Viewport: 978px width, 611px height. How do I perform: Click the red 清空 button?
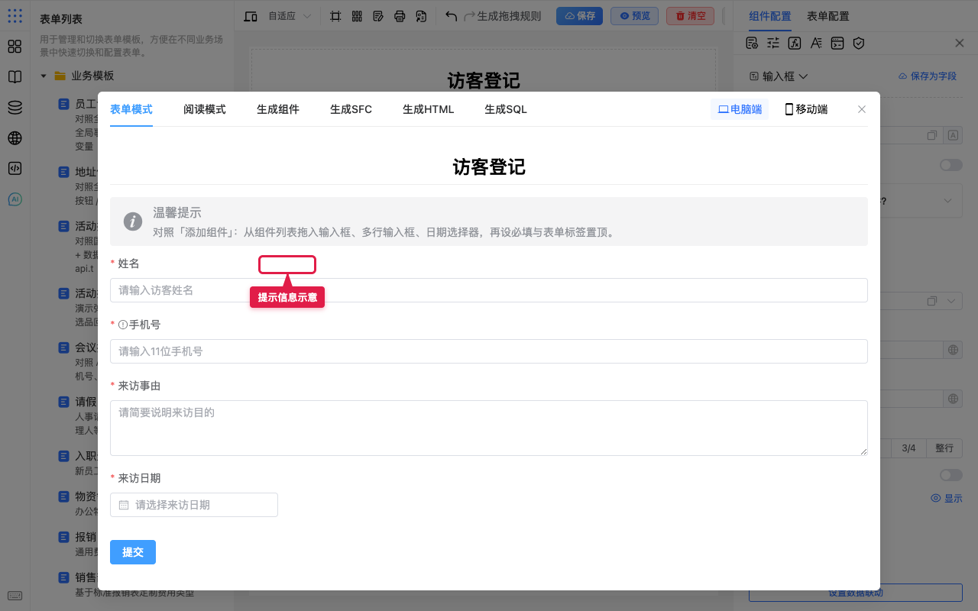[x=690, y=16]
